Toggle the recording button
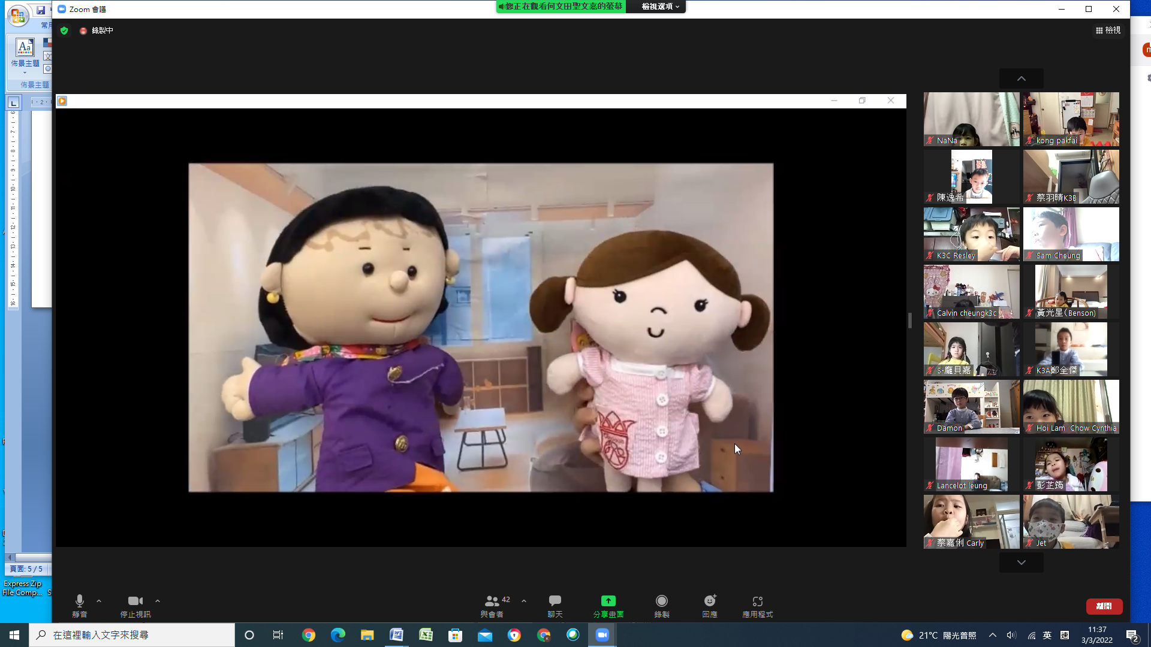The image size is (1151, 647). 662,606
